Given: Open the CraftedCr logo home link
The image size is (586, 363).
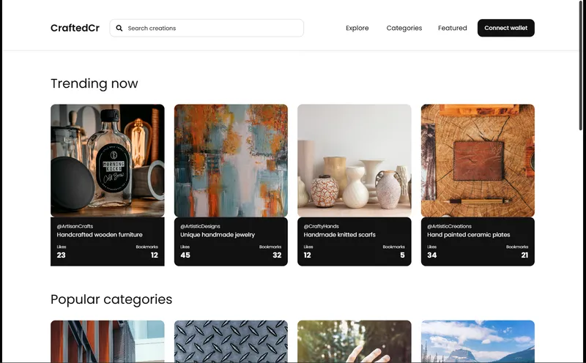Looking at the screenshot, I should pos(75,28).
